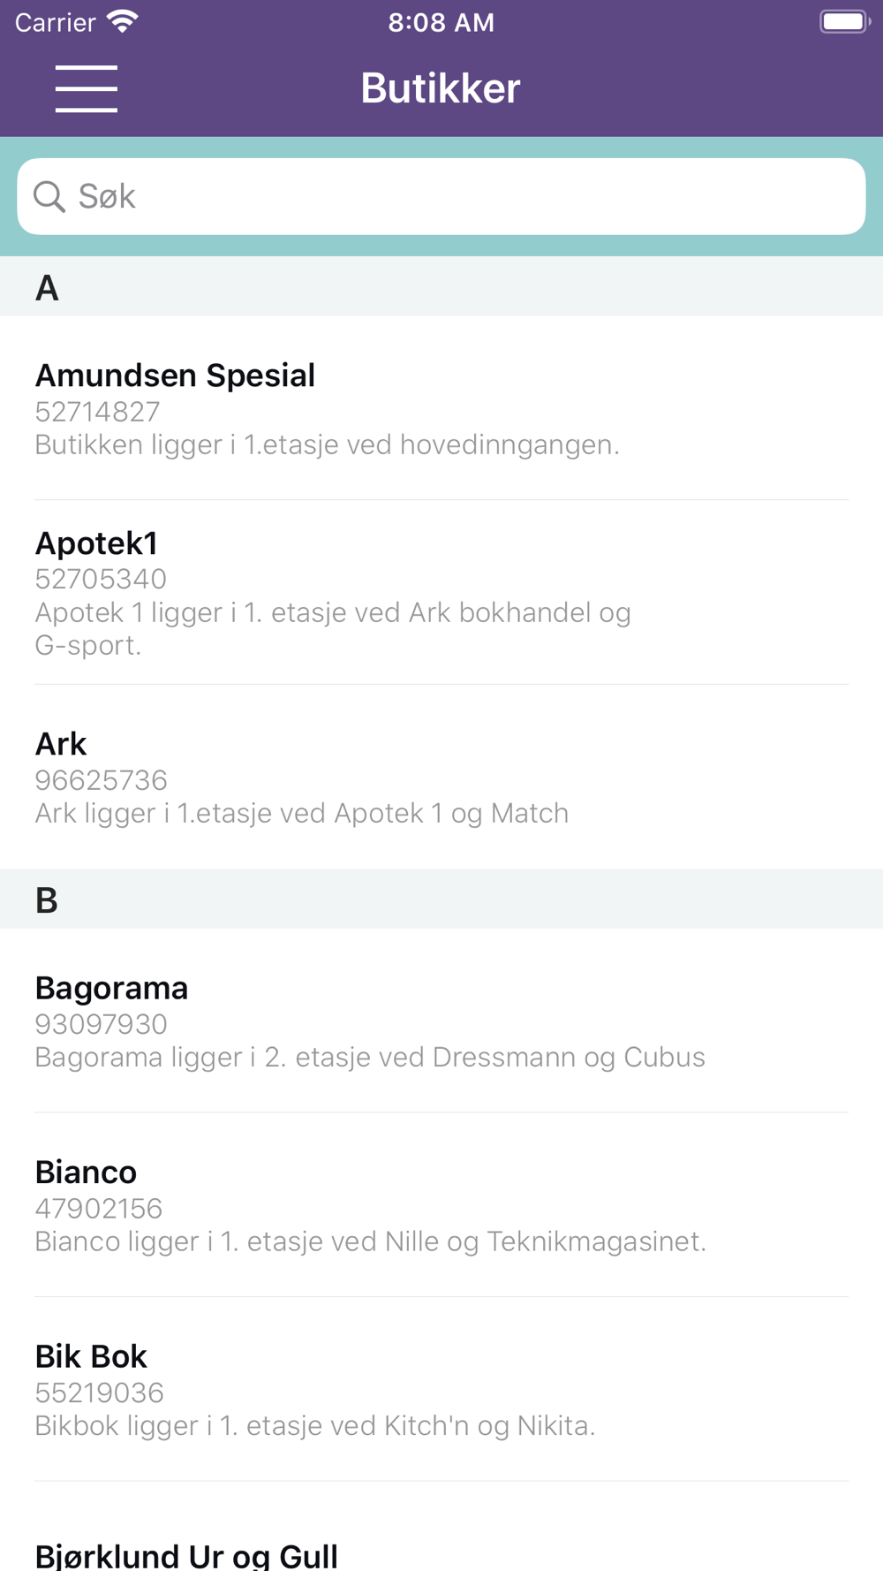Tap Ark phone number 96625736
883x1571 pixels.
pyautogui.click(x=101, y=780)
